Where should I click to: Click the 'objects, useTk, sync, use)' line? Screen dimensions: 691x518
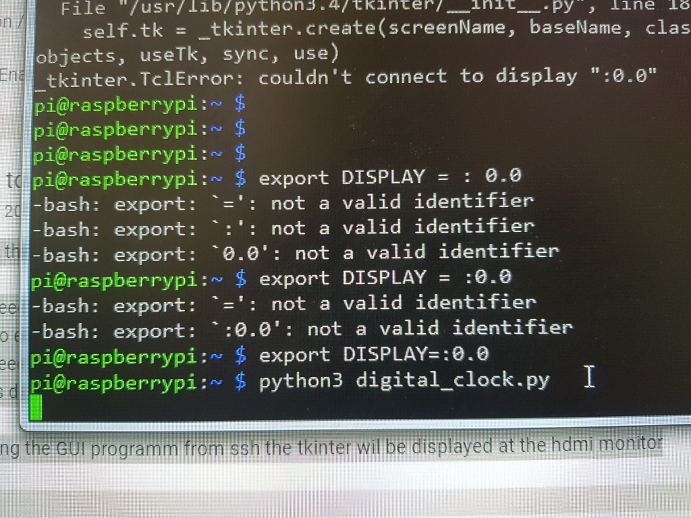click(188, 55)
